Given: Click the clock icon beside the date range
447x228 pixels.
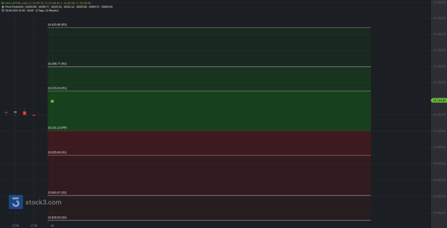Looking at the screenshot, I should [3, 10].
